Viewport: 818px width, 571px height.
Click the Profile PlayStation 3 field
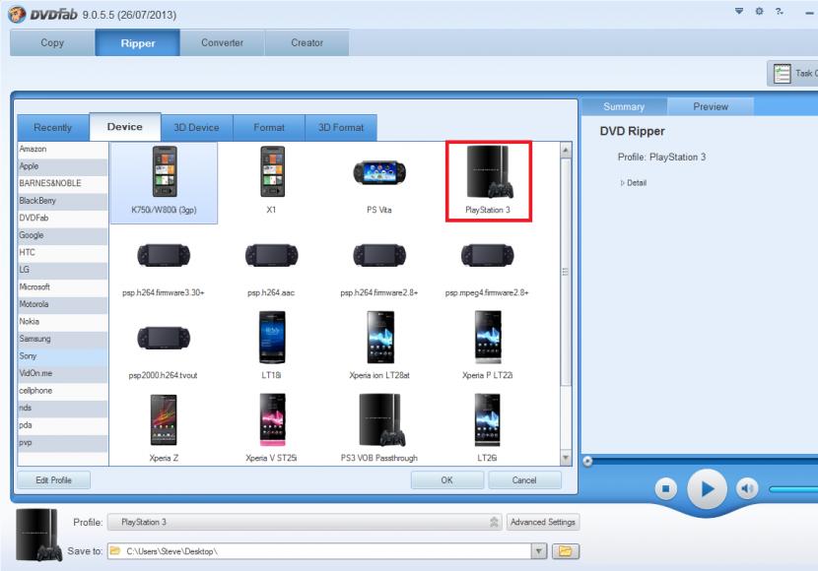[305, 522]
